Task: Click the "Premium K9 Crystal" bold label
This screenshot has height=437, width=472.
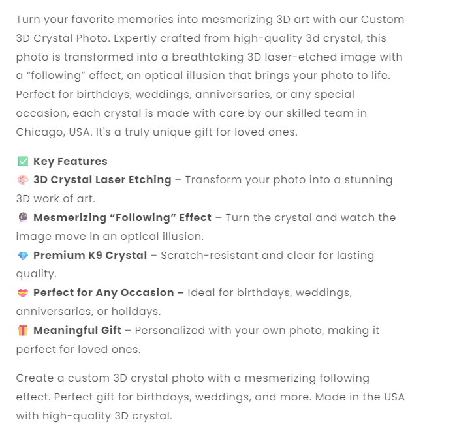Action: pyautogui.click(x=90, y=256)
